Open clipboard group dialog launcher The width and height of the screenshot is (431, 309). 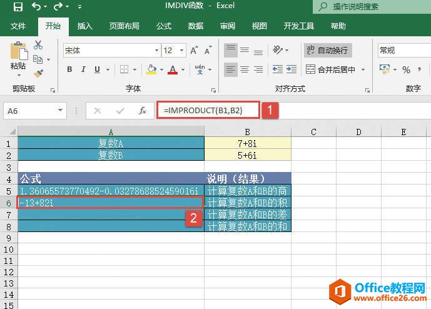click(x=53, y=90)
